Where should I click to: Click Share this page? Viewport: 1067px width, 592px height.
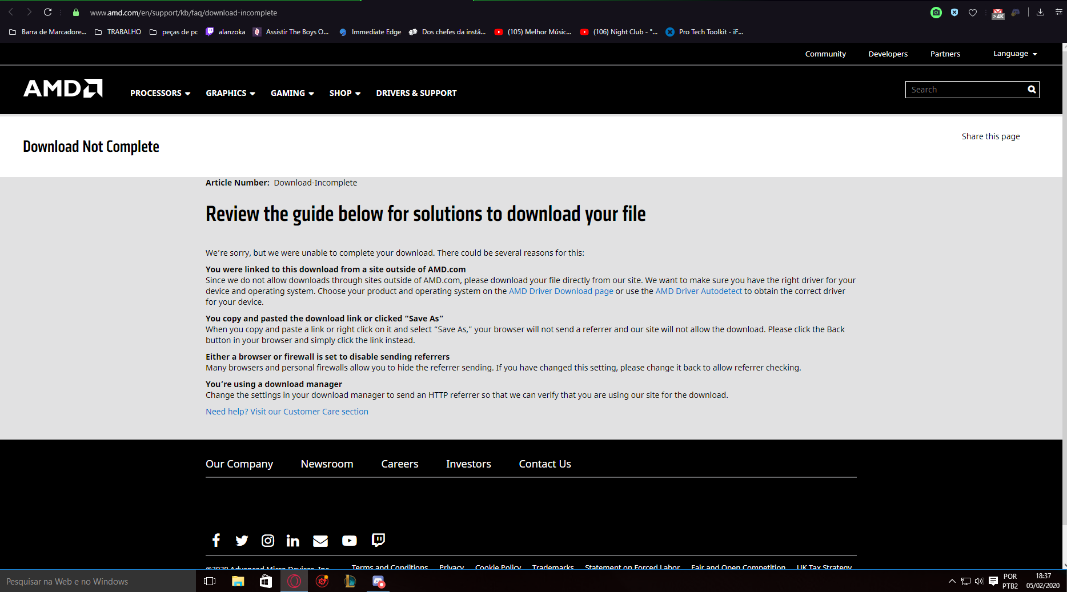990,136
